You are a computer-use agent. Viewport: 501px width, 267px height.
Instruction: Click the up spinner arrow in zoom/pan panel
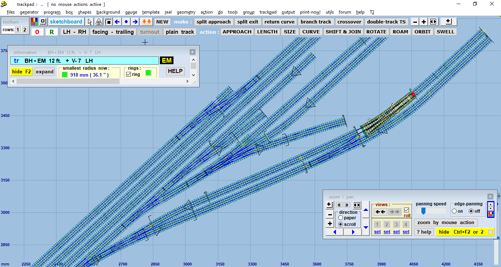point(491,204)
